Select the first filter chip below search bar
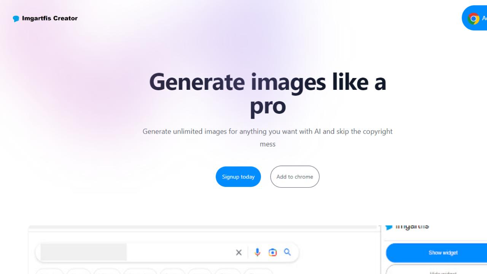The height and width of the screenshot is (274, 487). [x=49, y=271]
